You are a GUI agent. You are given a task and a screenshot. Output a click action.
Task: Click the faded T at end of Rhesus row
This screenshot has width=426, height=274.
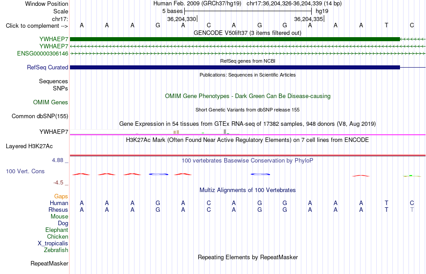(412, 210)
